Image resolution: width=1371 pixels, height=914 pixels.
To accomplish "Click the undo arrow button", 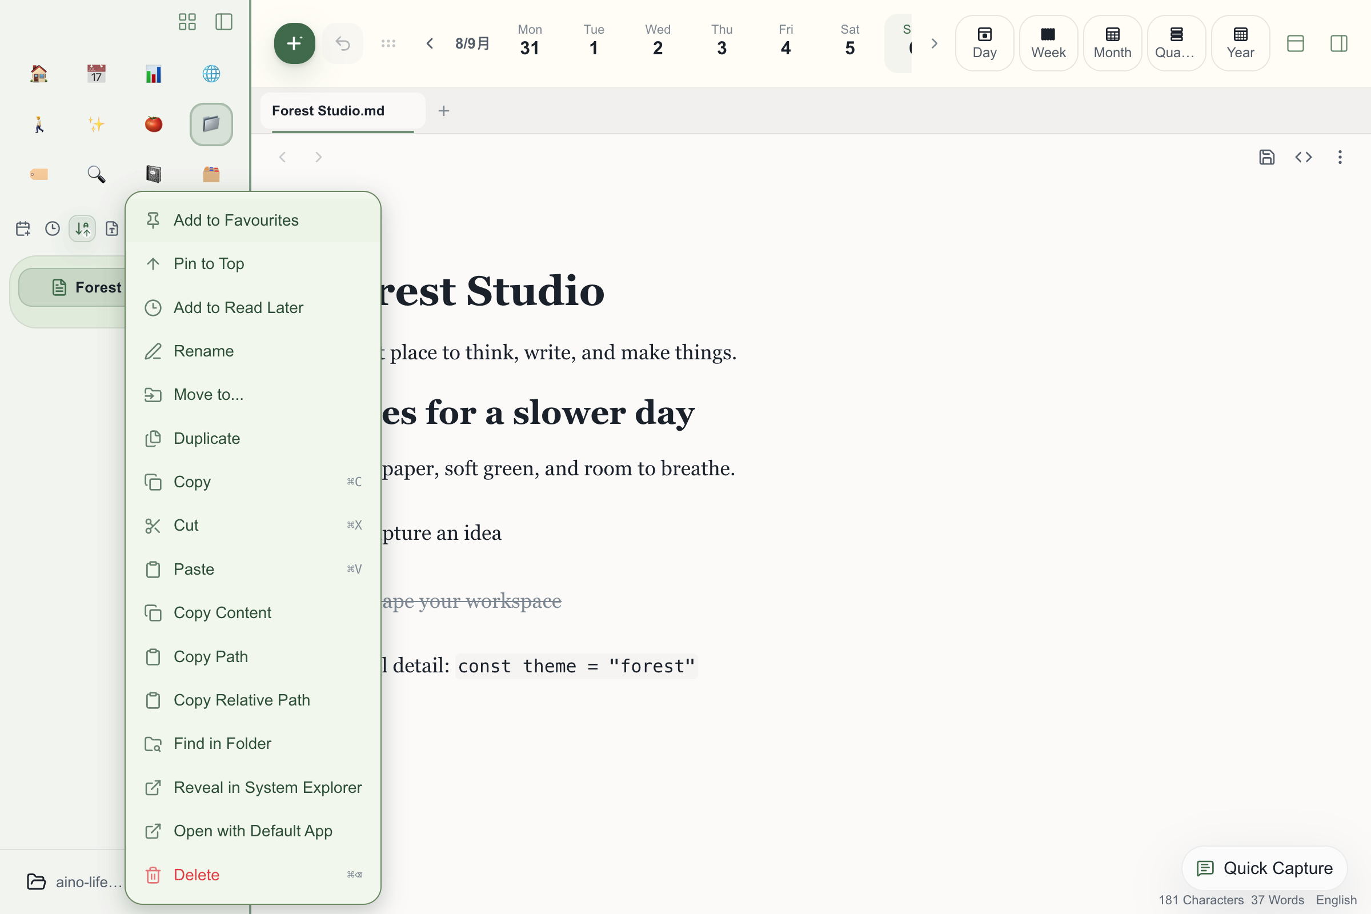I will click(x=343, y=43).
